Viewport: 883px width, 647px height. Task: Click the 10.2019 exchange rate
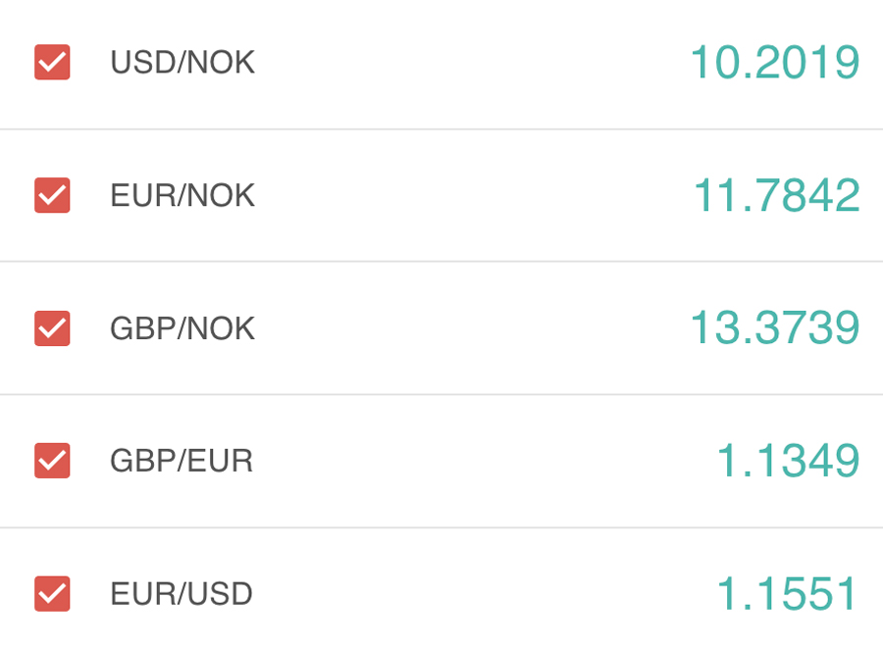pyautogui.click(x=775, y=63)
